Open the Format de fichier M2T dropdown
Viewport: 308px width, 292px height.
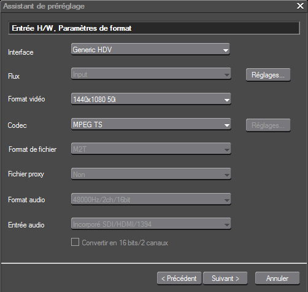pos(151,149)
